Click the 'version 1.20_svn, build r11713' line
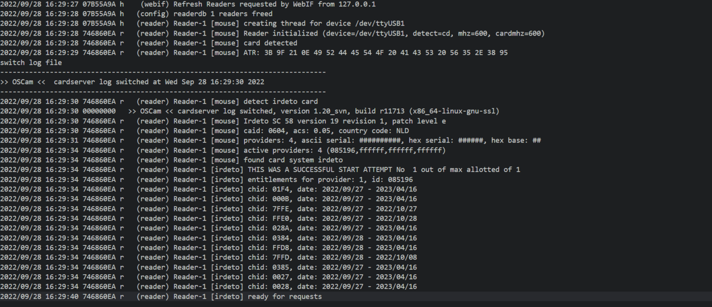 pos(394,111)
